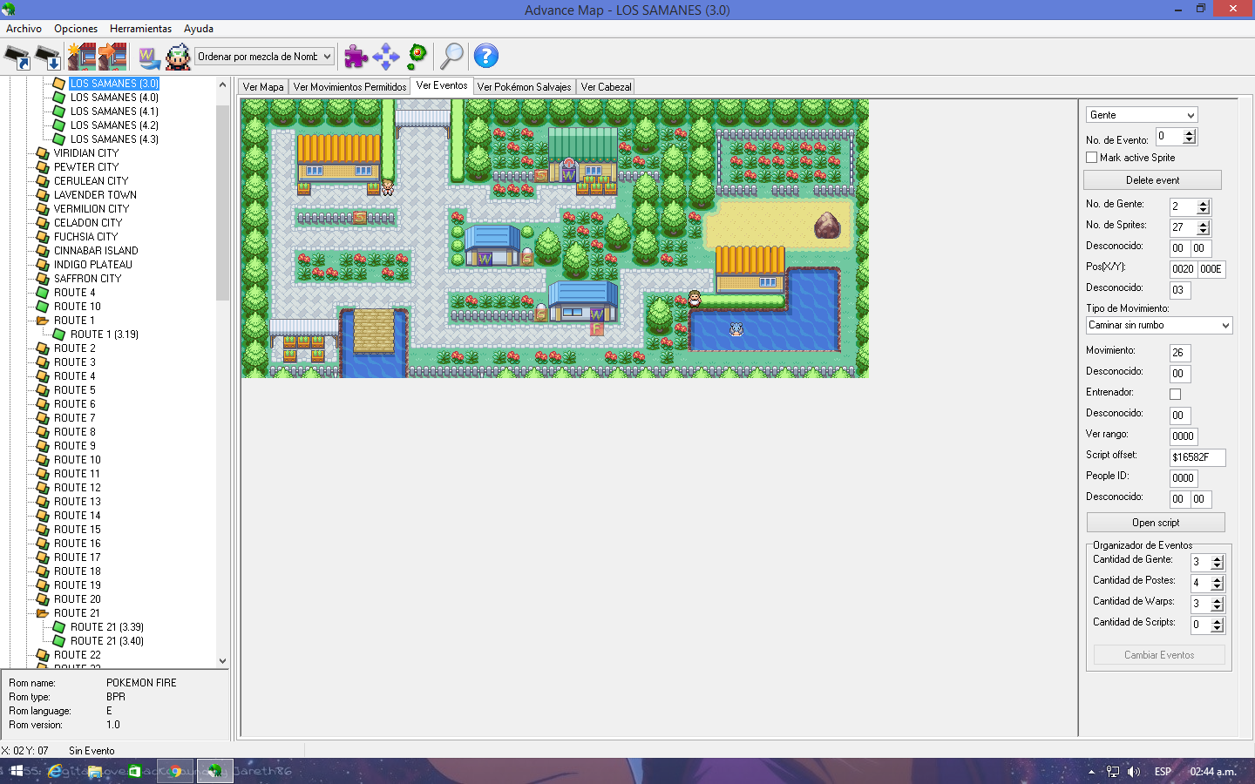Viewport: 1255px width, 784px height.
Task: Click the map icon with orange arrow
Action: (112, 57)
